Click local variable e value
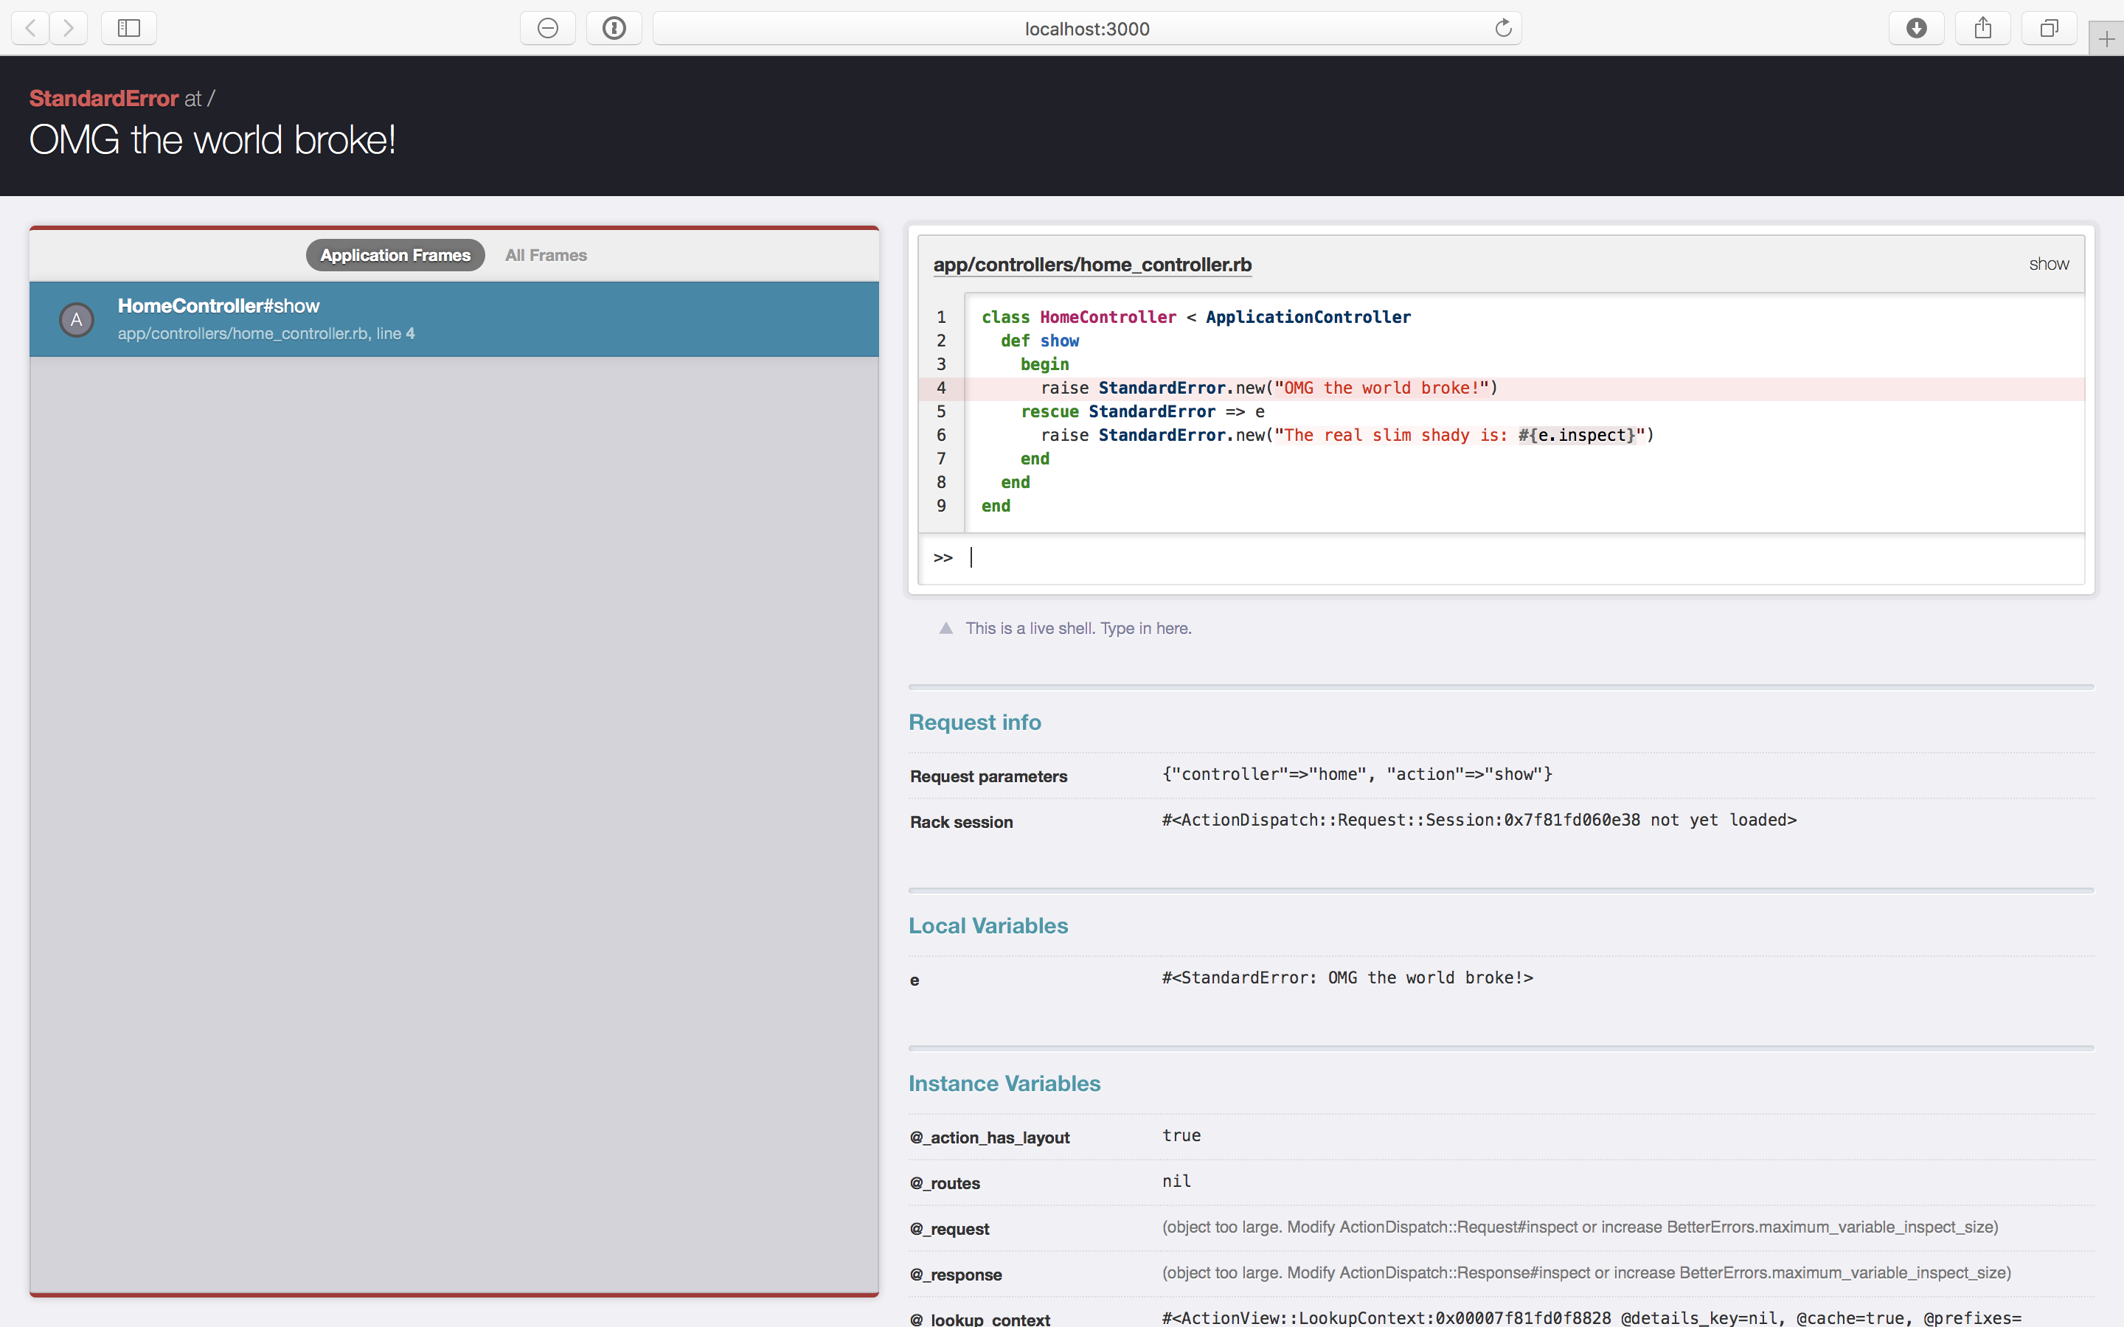 [1347, 978]
